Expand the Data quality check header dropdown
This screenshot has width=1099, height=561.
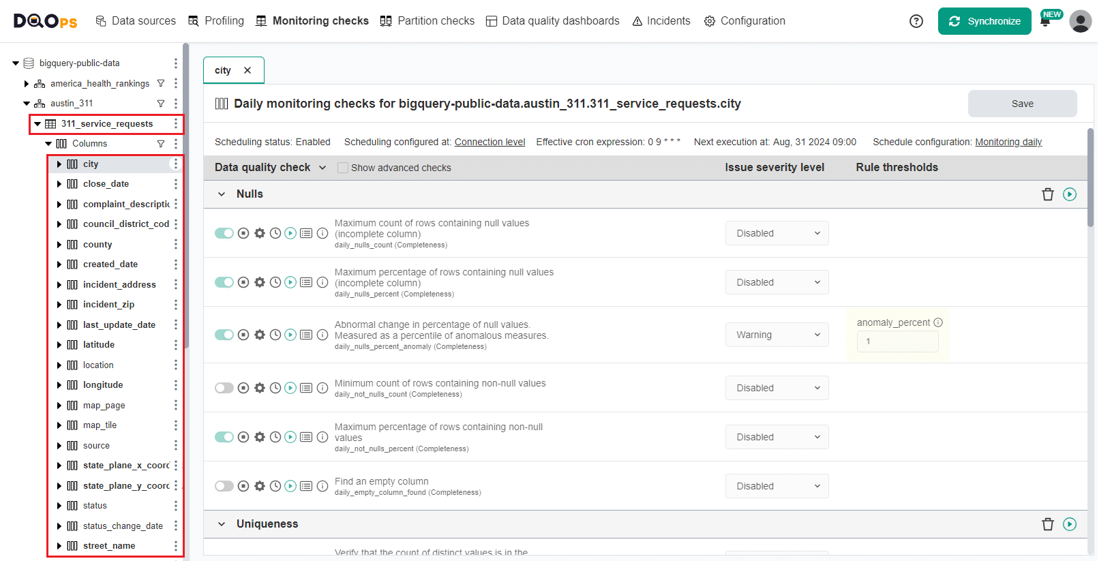pos(322,168)
